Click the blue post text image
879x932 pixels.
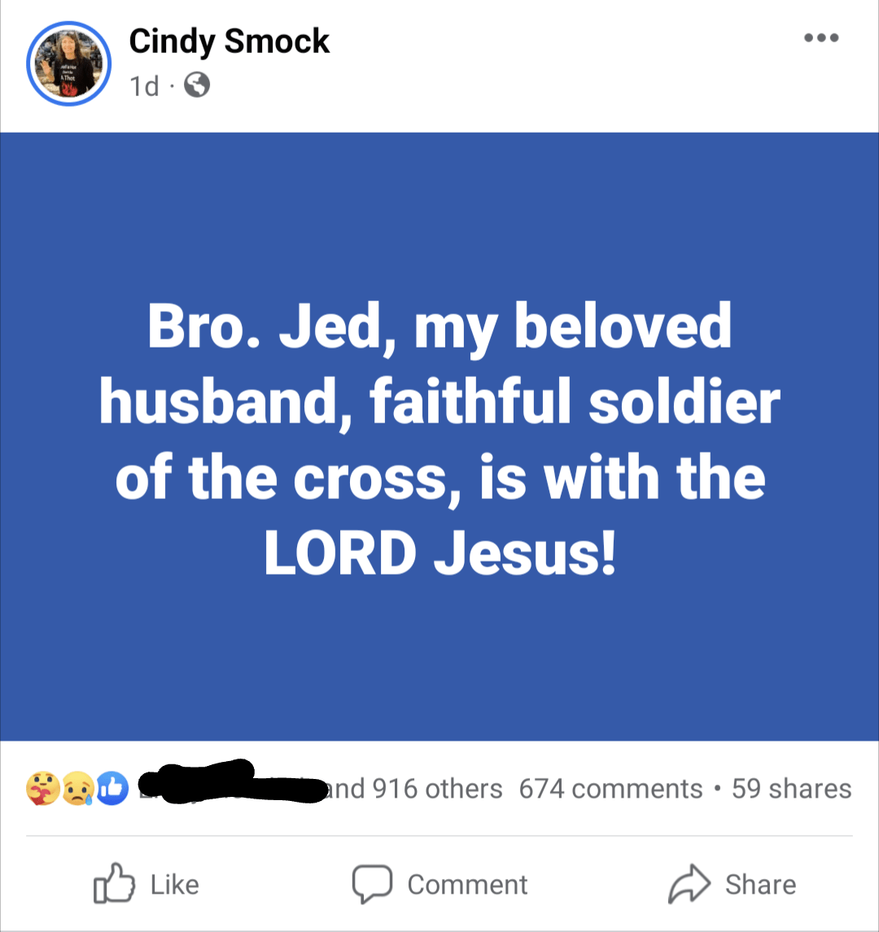click(x=439, y=440)
